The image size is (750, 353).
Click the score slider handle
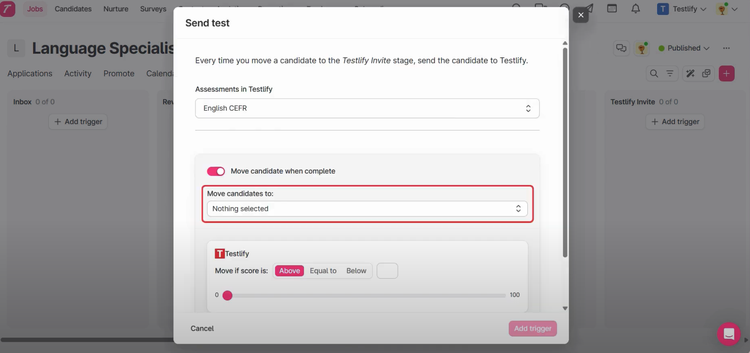tap(227, 296)
